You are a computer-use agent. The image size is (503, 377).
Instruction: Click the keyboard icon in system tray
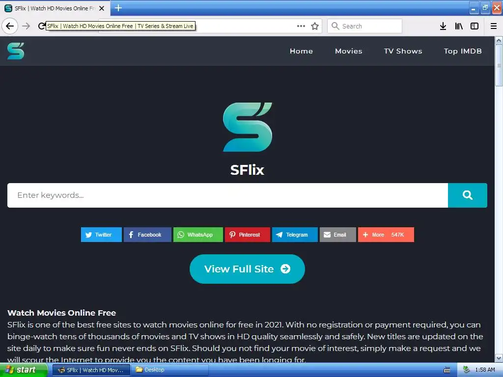coord(447,370)
